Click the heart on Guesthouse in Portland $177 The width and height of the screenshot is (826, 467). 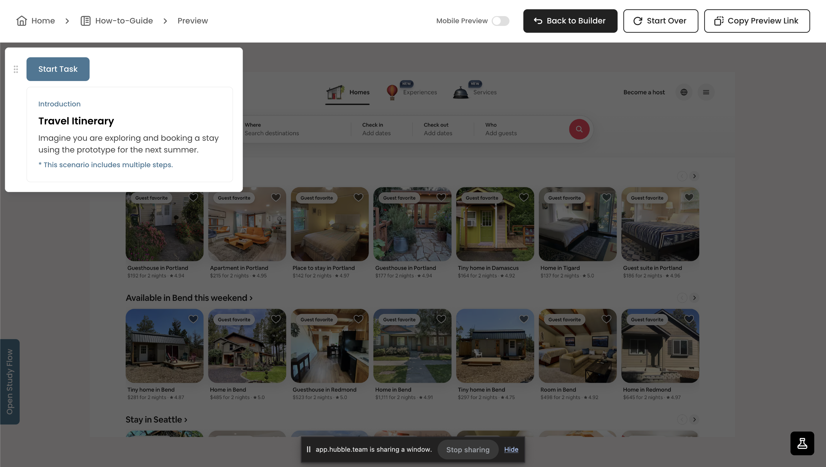click(x=441, y=197)
